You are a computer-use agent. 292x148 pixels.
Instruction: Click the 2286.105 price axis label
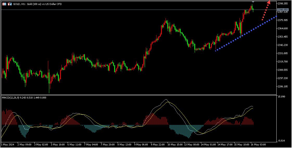coord(283,87)
